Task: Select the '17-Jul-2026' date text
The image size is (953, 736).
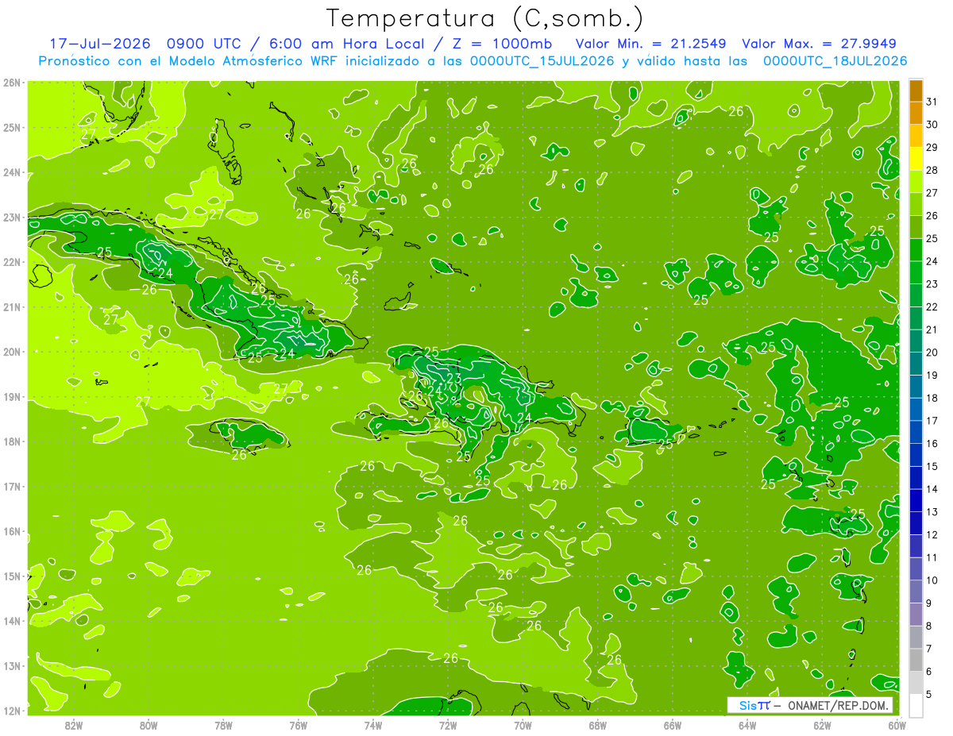Action: click(x=99, y=44)
